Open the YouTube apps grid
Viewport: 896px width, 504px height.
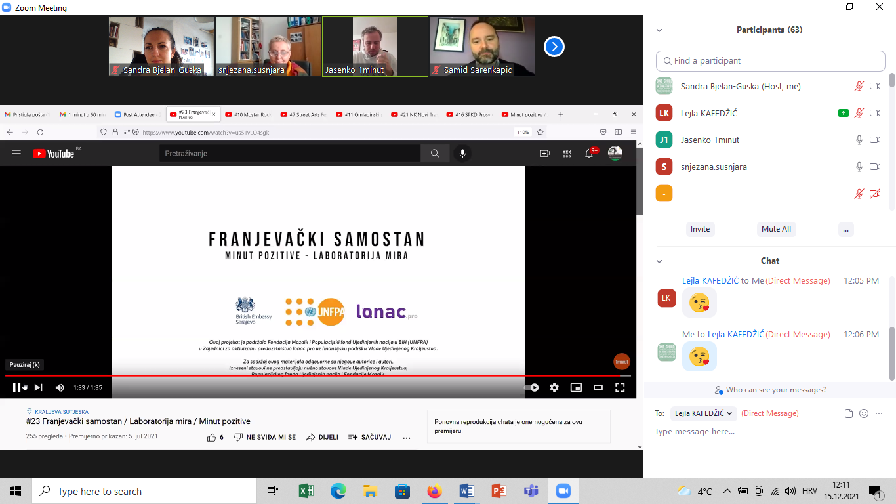(567, 153)
